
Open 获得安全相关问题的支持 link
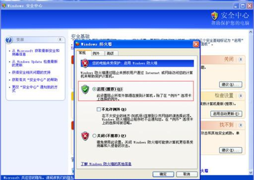(x=31, y=72)
